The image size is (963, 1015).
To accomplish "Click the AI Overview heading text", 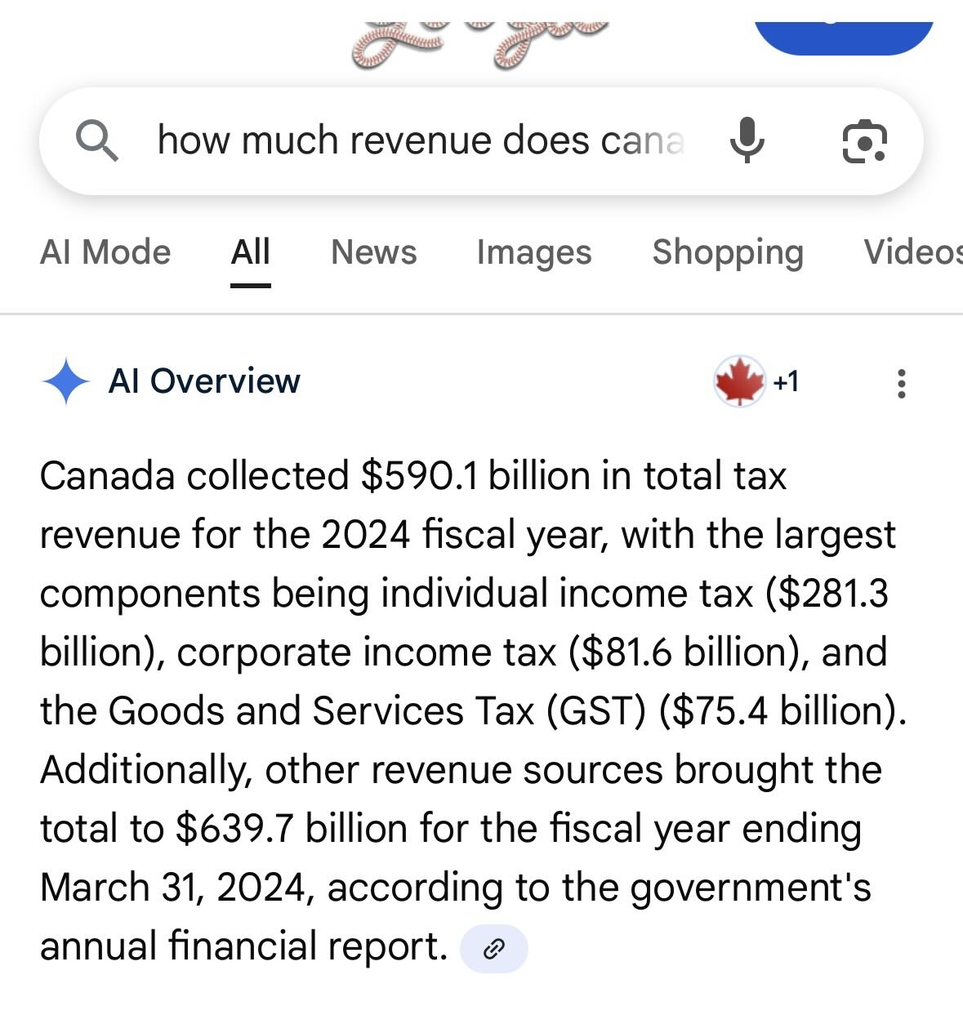I will [204, 381].
